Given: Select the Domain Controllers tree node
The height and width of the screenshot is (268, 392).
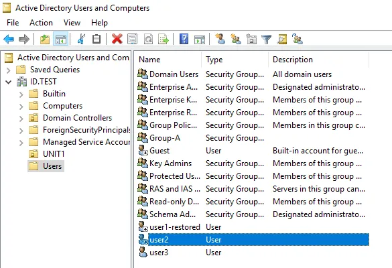Looking at the screenshot, I should click(x=77, y=118).
